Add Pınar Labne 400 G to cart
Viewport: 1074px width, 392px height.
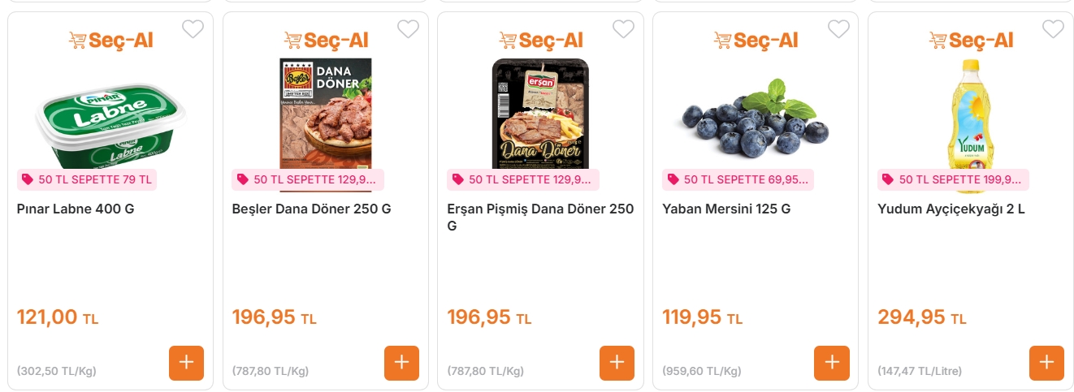click(186, 363)
